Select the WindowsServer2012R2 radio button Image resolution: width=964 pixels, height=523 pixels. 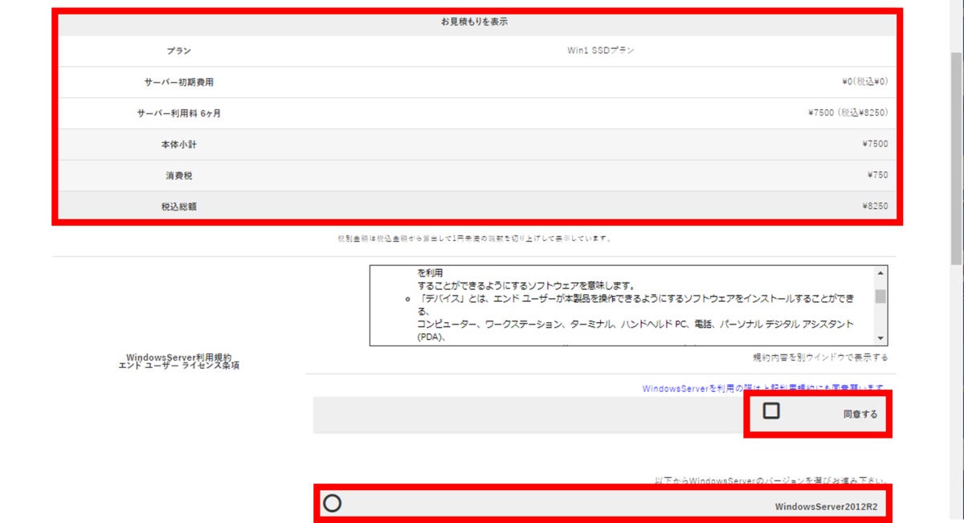pos(332,504)
